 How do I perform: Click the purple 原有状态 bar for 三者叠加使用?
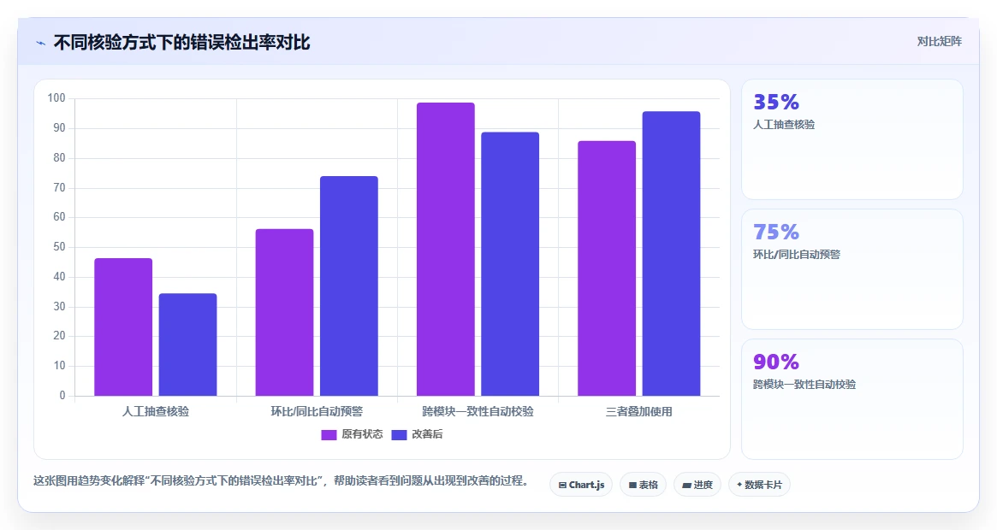point(607,268)
